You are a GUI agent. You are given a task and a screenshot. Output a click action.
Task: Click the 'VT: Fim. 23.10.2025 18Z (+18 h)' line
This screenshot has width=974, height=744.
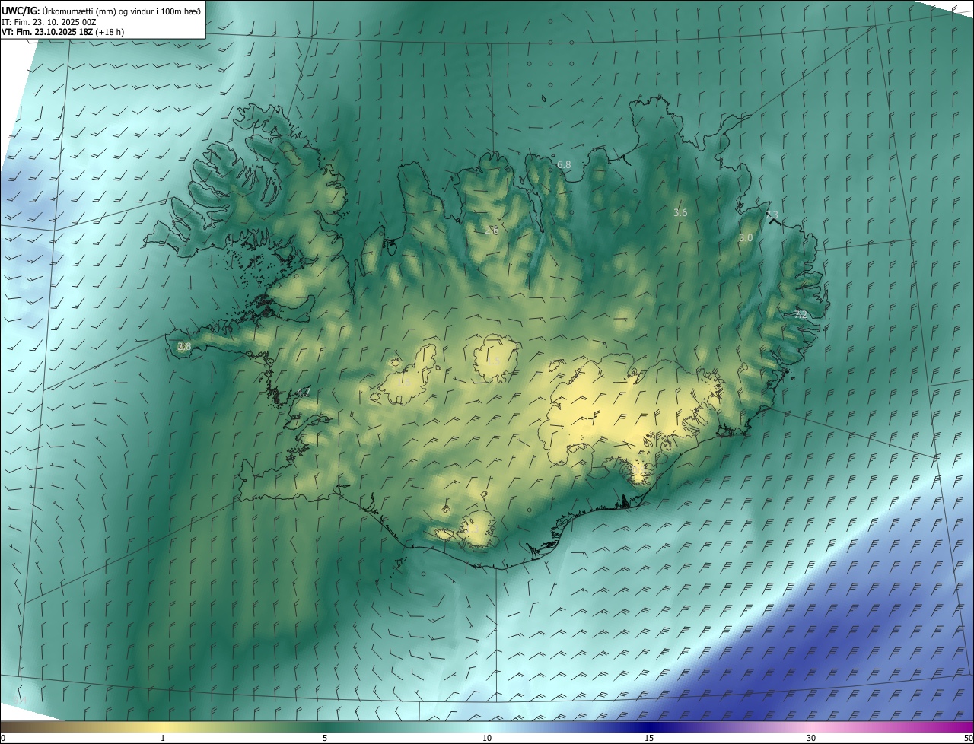[x=63, y=32]
